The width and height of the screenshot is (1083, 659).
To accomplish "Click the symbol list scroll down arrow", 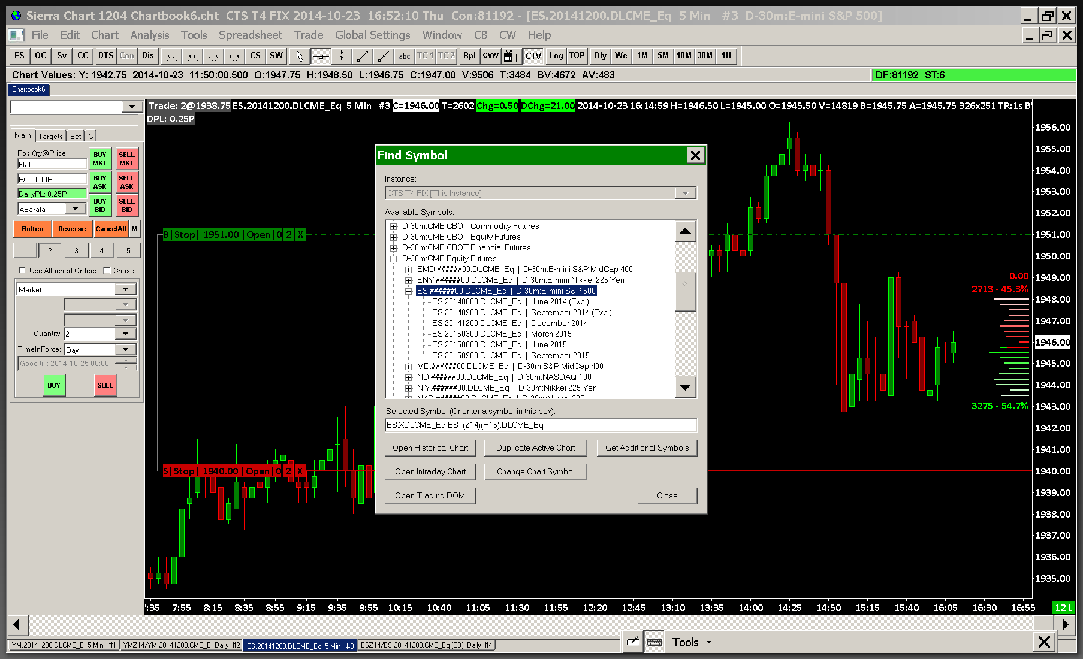I will click(x=685, y=387).
